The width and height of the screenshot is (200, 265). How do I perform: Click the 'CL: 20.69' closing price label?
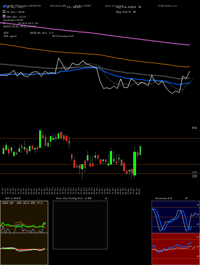coord(74,7)
